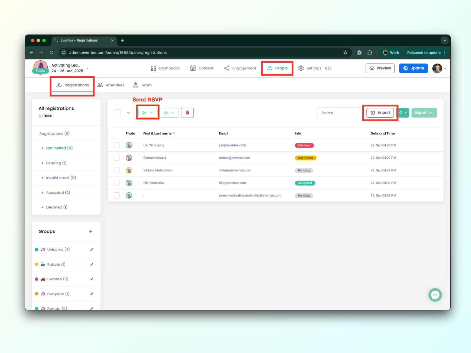Click the delete trash icon in the toolbar
Image resolution: width=471 pixels, height=353 pixels.
pyautogui.click(x=188, y=113)
